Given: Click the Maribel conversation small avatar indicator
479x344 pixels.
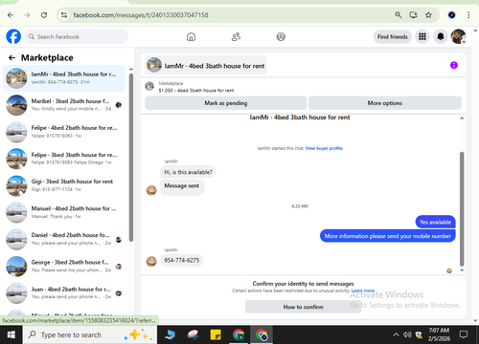Looking at the screenshot, I should click(x=119, y=105).
